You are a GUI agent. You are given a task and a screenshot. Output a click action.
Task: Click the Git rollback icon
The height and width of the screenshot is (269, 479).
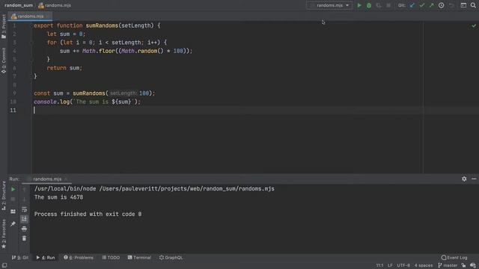click(451, 5)
